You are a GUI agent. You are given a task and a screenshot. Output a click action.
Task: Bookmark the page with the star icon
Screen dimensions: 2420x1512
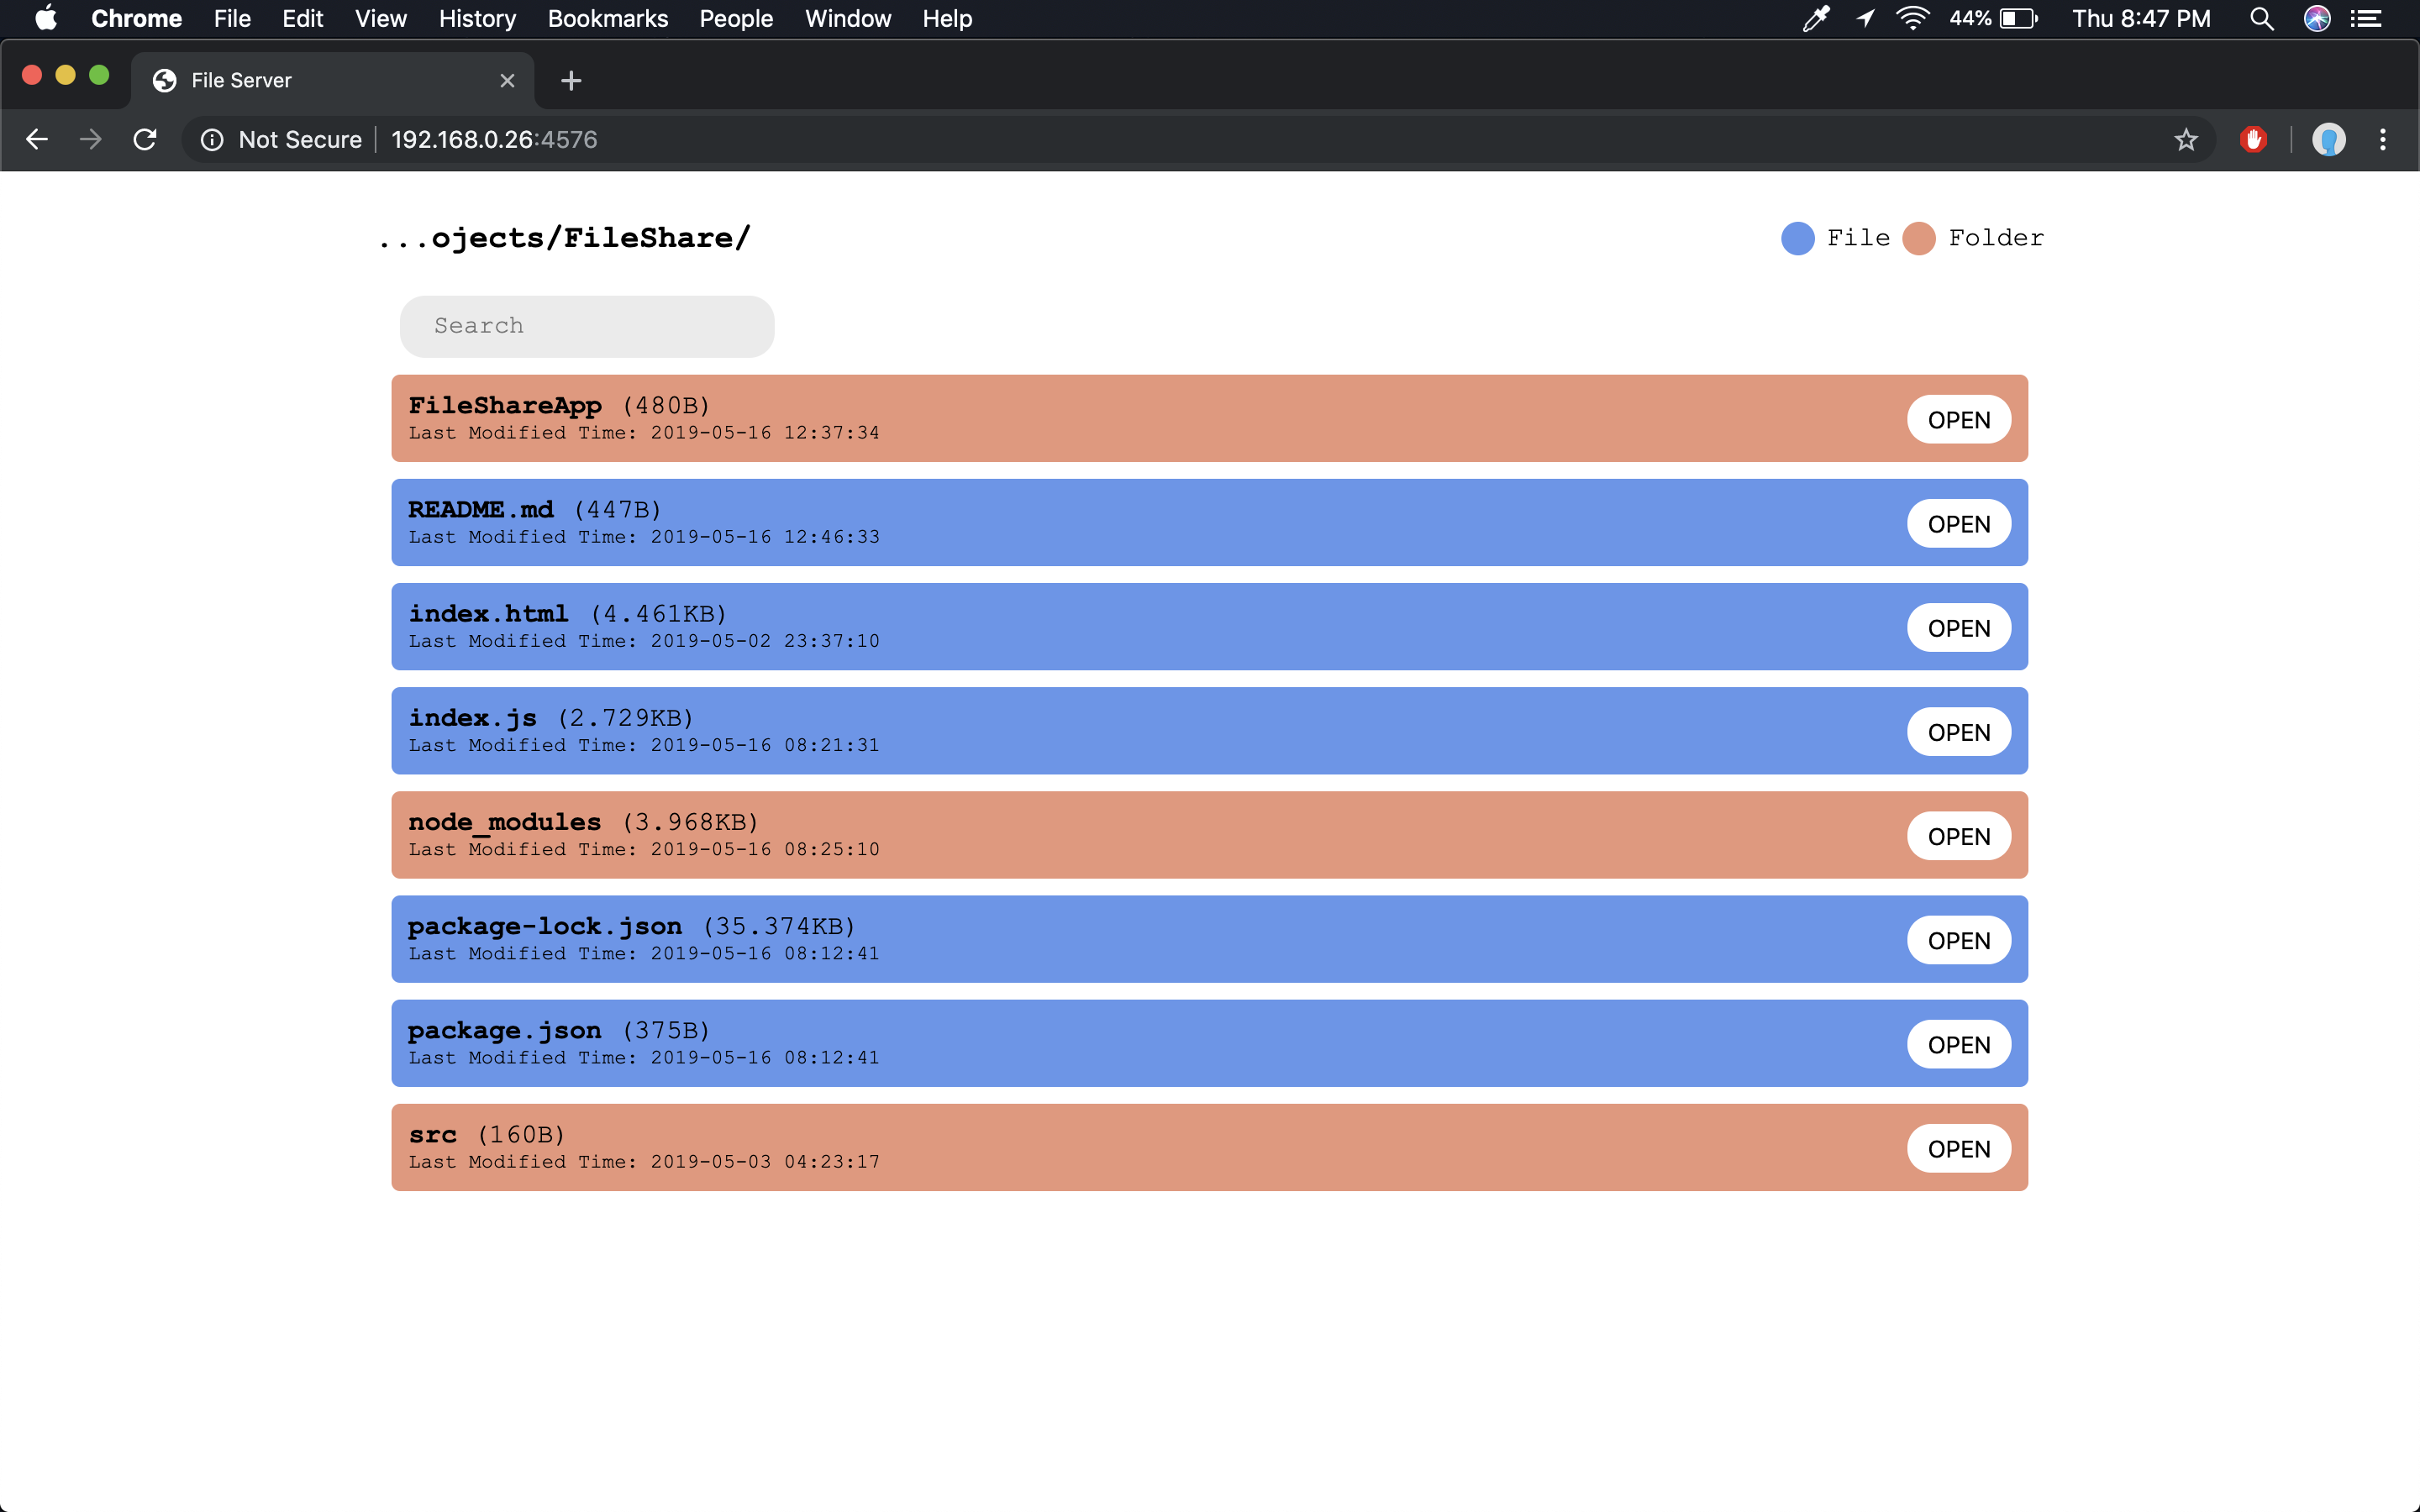pyautogui.click(x=2186, y=139)
